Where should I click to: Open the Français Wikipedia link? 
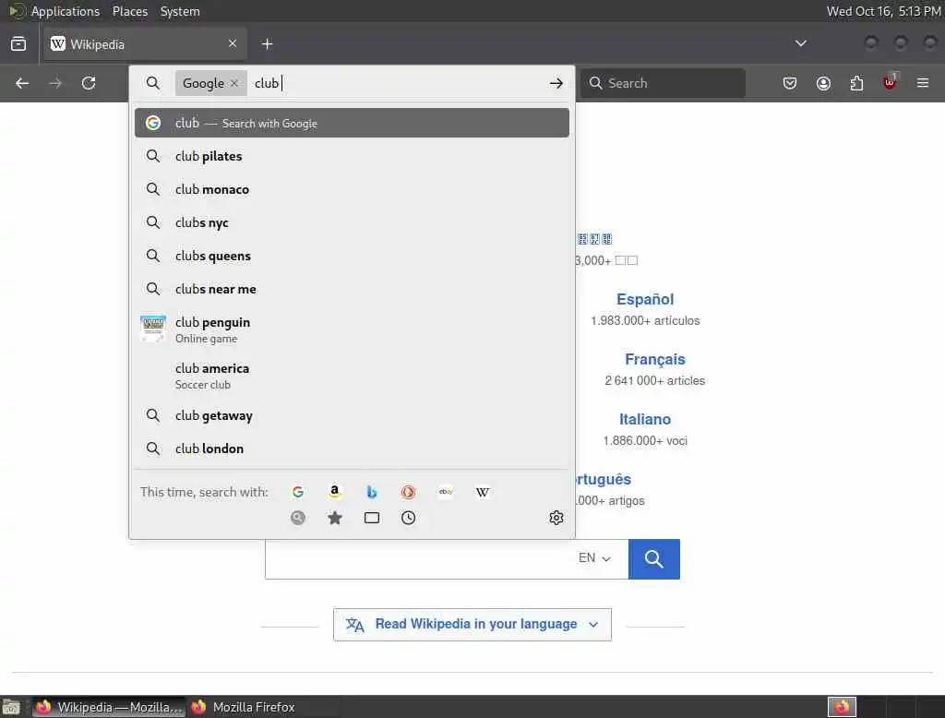click(x=654, y=359)
